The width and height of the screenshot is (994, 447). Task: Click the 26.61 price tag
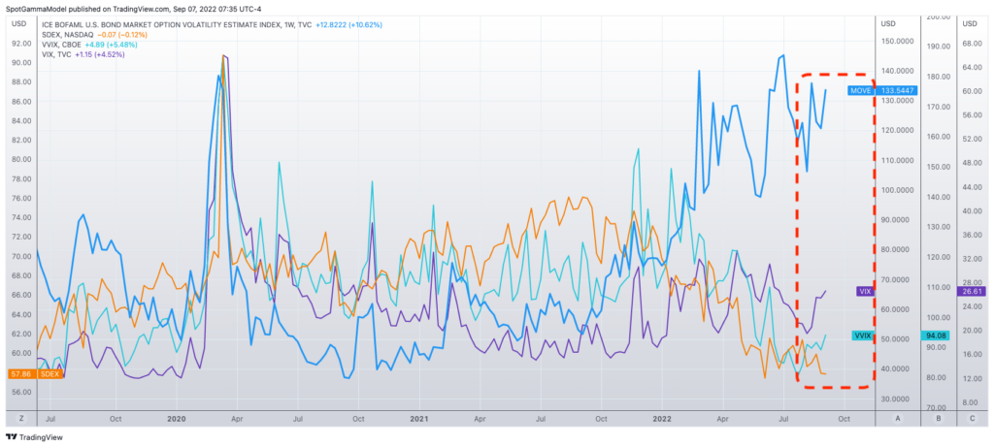click(973, 291)
